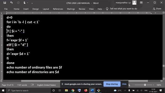Switch to the View tab
The width and height of the screenshot is (165, 93).
pyautogui.click(x=91, y=9)
